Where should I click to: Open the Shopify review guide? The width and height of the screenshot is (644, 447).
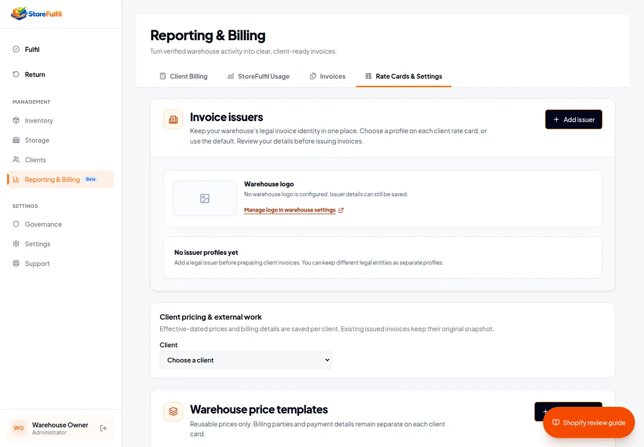click(x=589, y=422)
